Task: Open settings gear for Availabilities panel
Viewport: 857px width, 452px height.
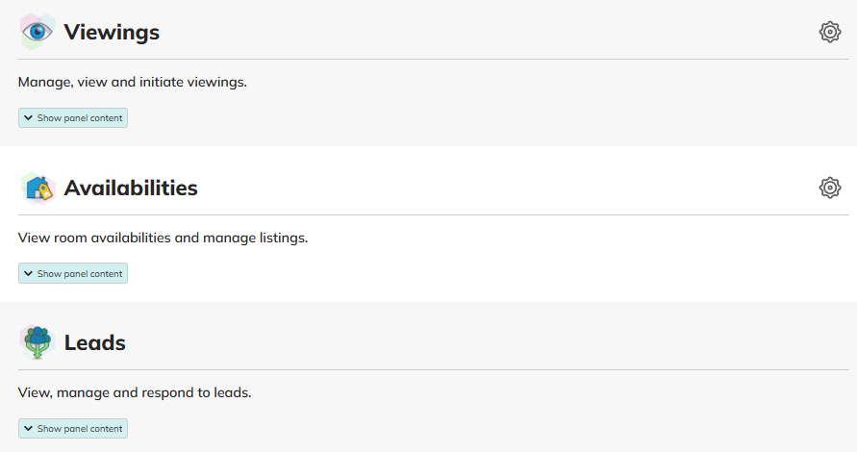Action: pos(829,188)
